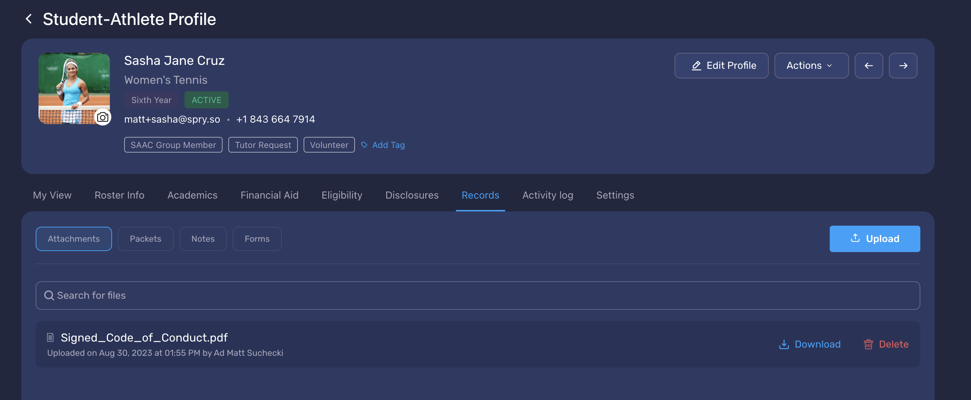971x400 pixels.
Task: Open the profile Settings tab
Action: tap(615, 195)
